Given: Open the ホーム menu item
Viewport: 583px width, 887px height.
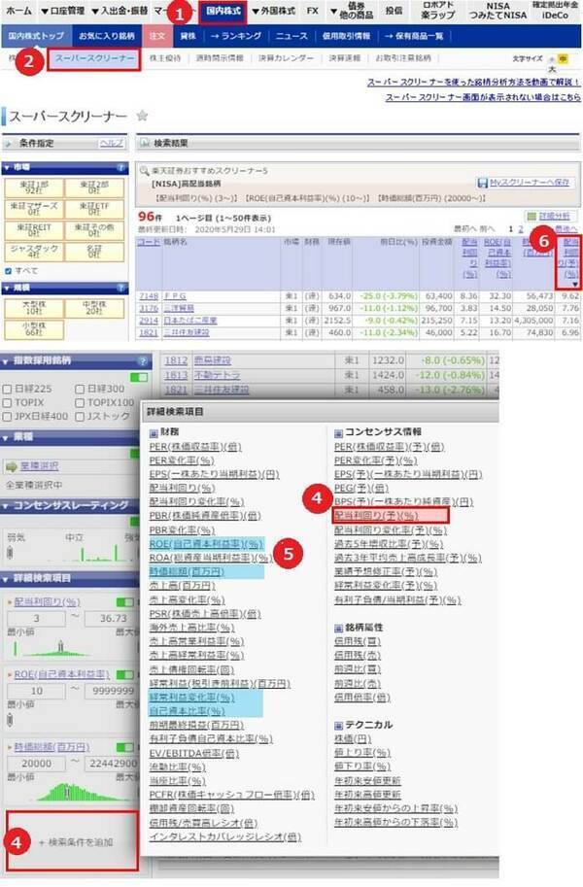Looking at the screenshot, I should point(18,11).
